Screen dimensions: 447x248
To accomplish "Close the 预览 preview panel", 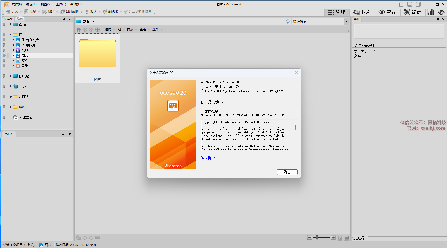I will [x=70, y=134].
